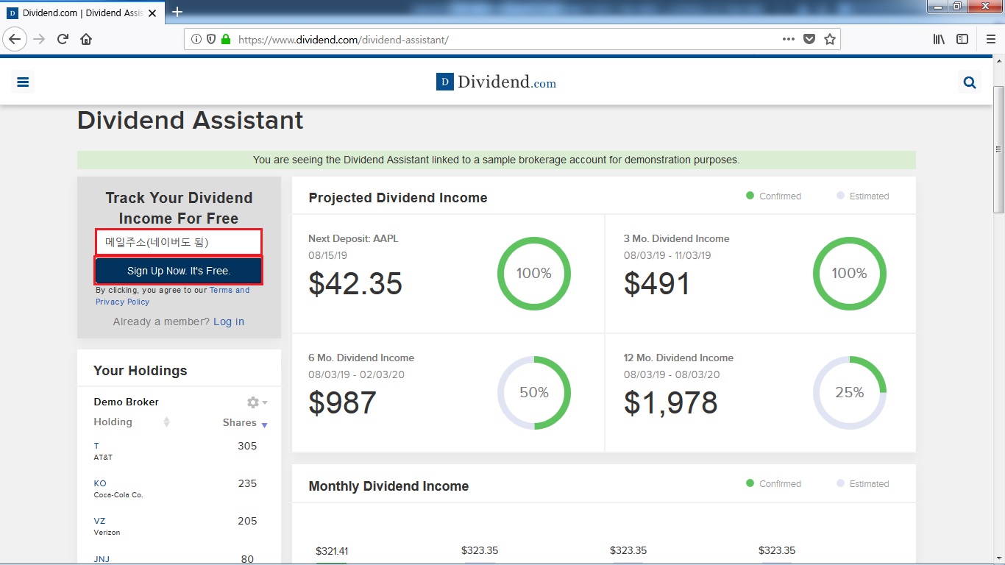Screen dimensions: 1005x565
Task: Click the Demo Broker label
Action: coord(126,402)
